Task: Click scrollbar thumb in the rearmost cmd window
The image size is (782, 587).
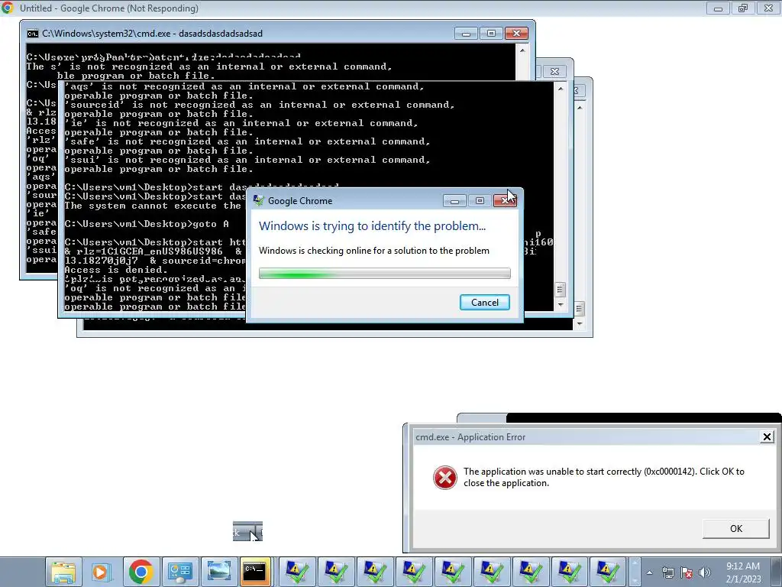Action: (579, 309)
